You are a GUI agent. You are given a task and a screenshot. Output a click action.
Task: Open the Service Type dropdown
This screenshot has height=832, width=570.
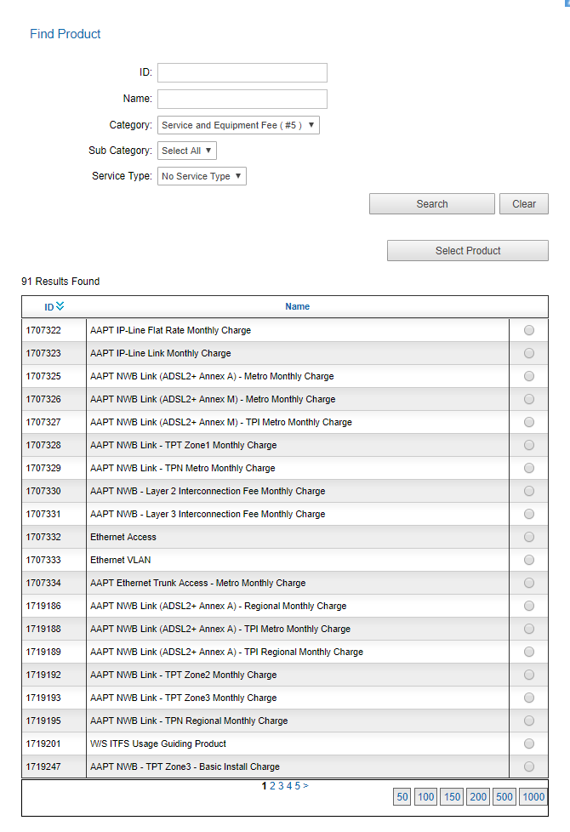coord(202,176)
